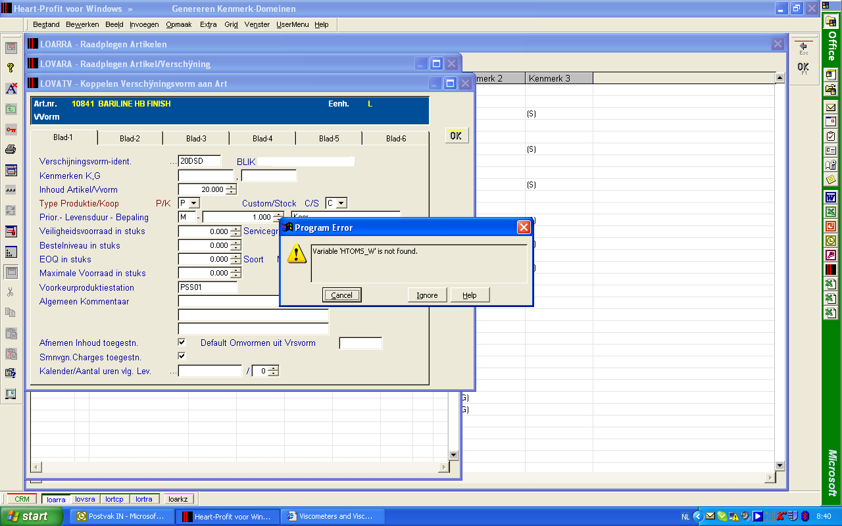This screenshot has width=842, height=526.
Task: Click Cancel in Program Error dialog
Action: pyautogui.click(x=342, y=295)
